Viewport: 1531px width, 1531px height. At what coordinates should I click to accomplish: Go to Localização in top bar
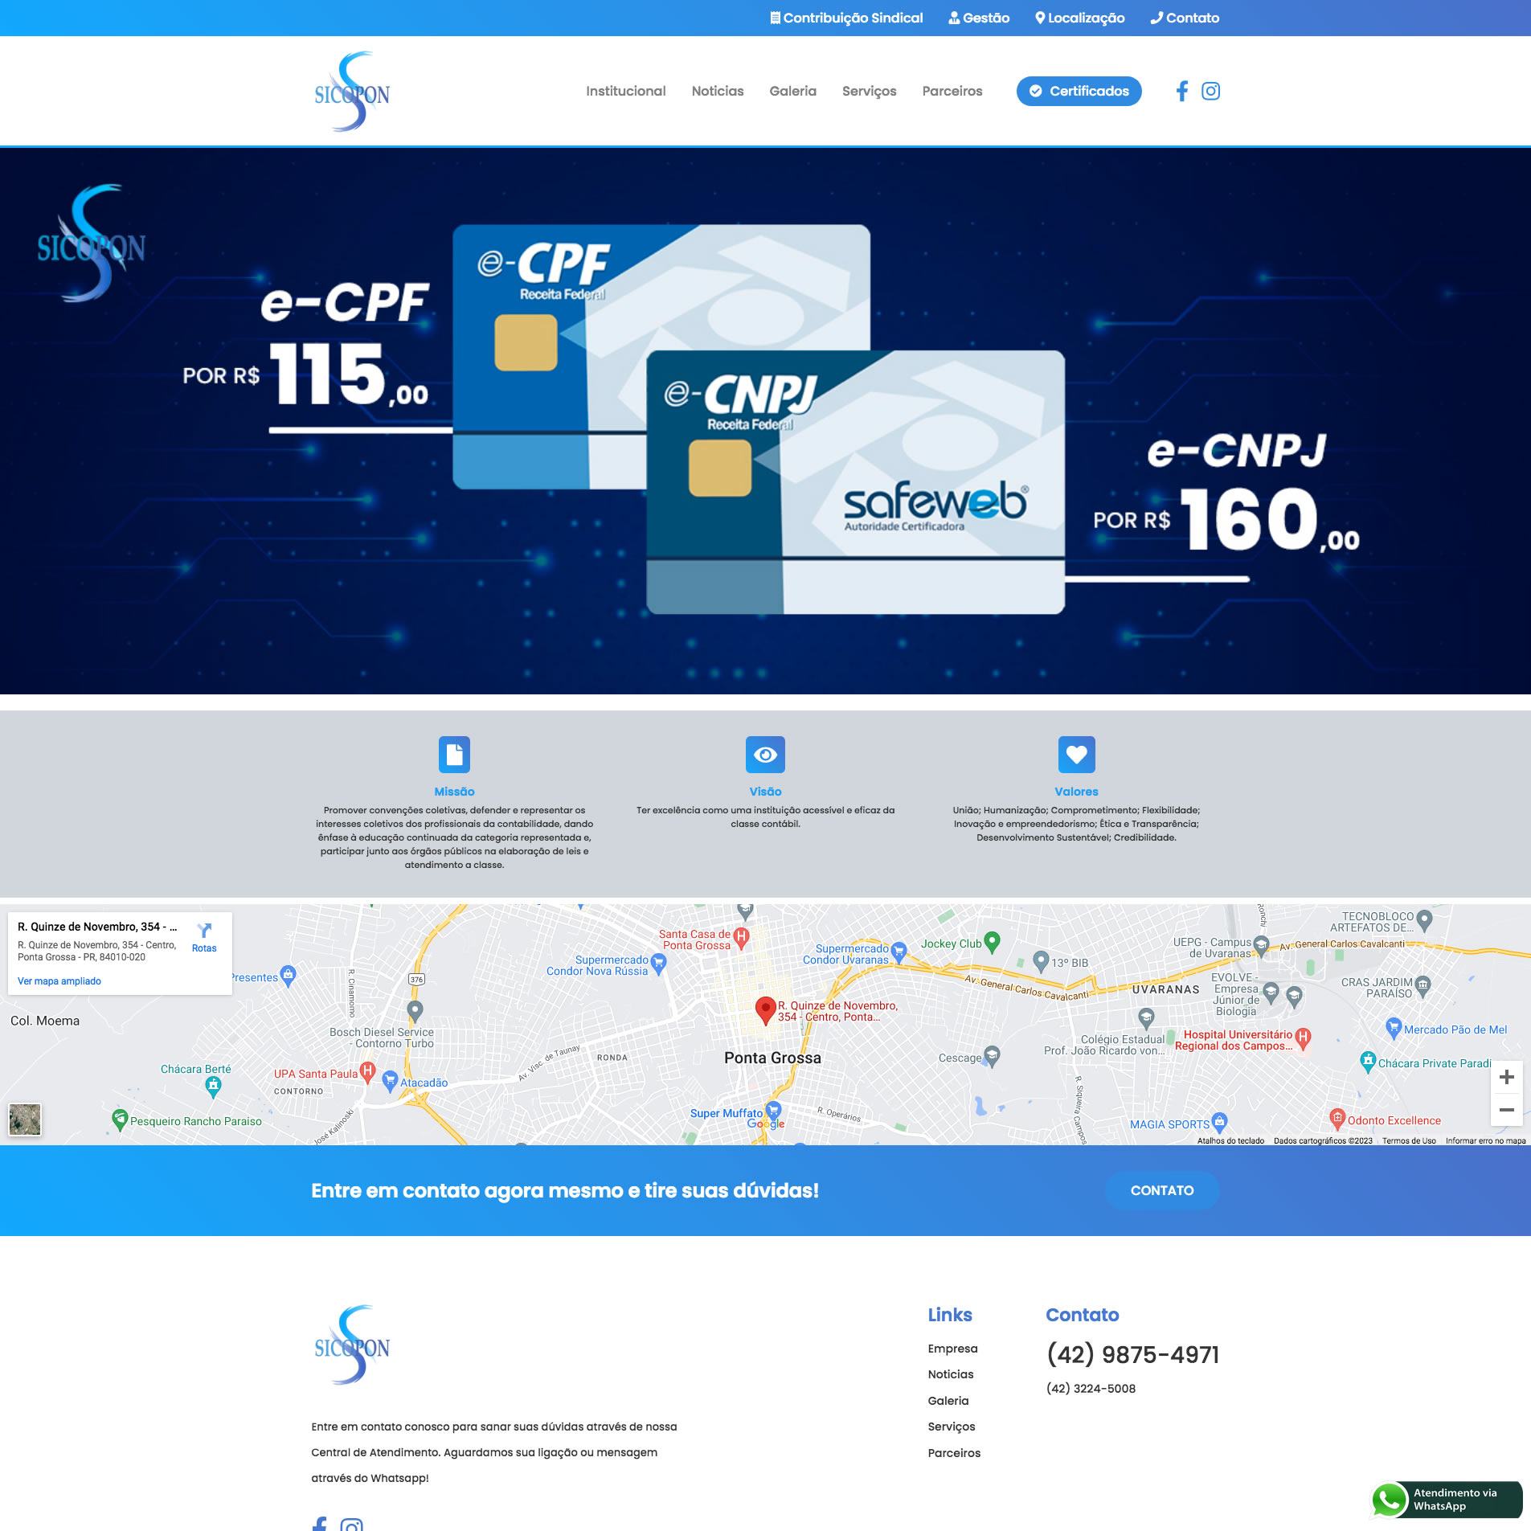click(1079, 18)
